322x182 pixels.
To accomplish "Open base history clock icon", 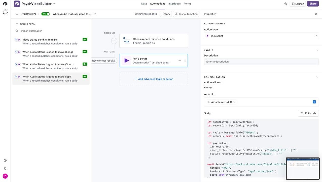I will [x=285, y=4].
